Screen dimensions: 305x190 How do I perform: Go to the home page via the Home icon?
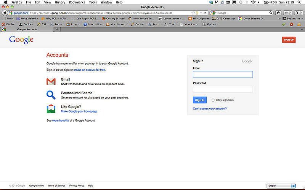click(x=278, y=13)
